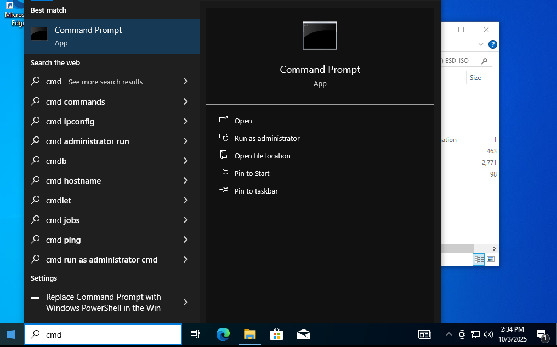Choose Open file location option

coord(262,156)
